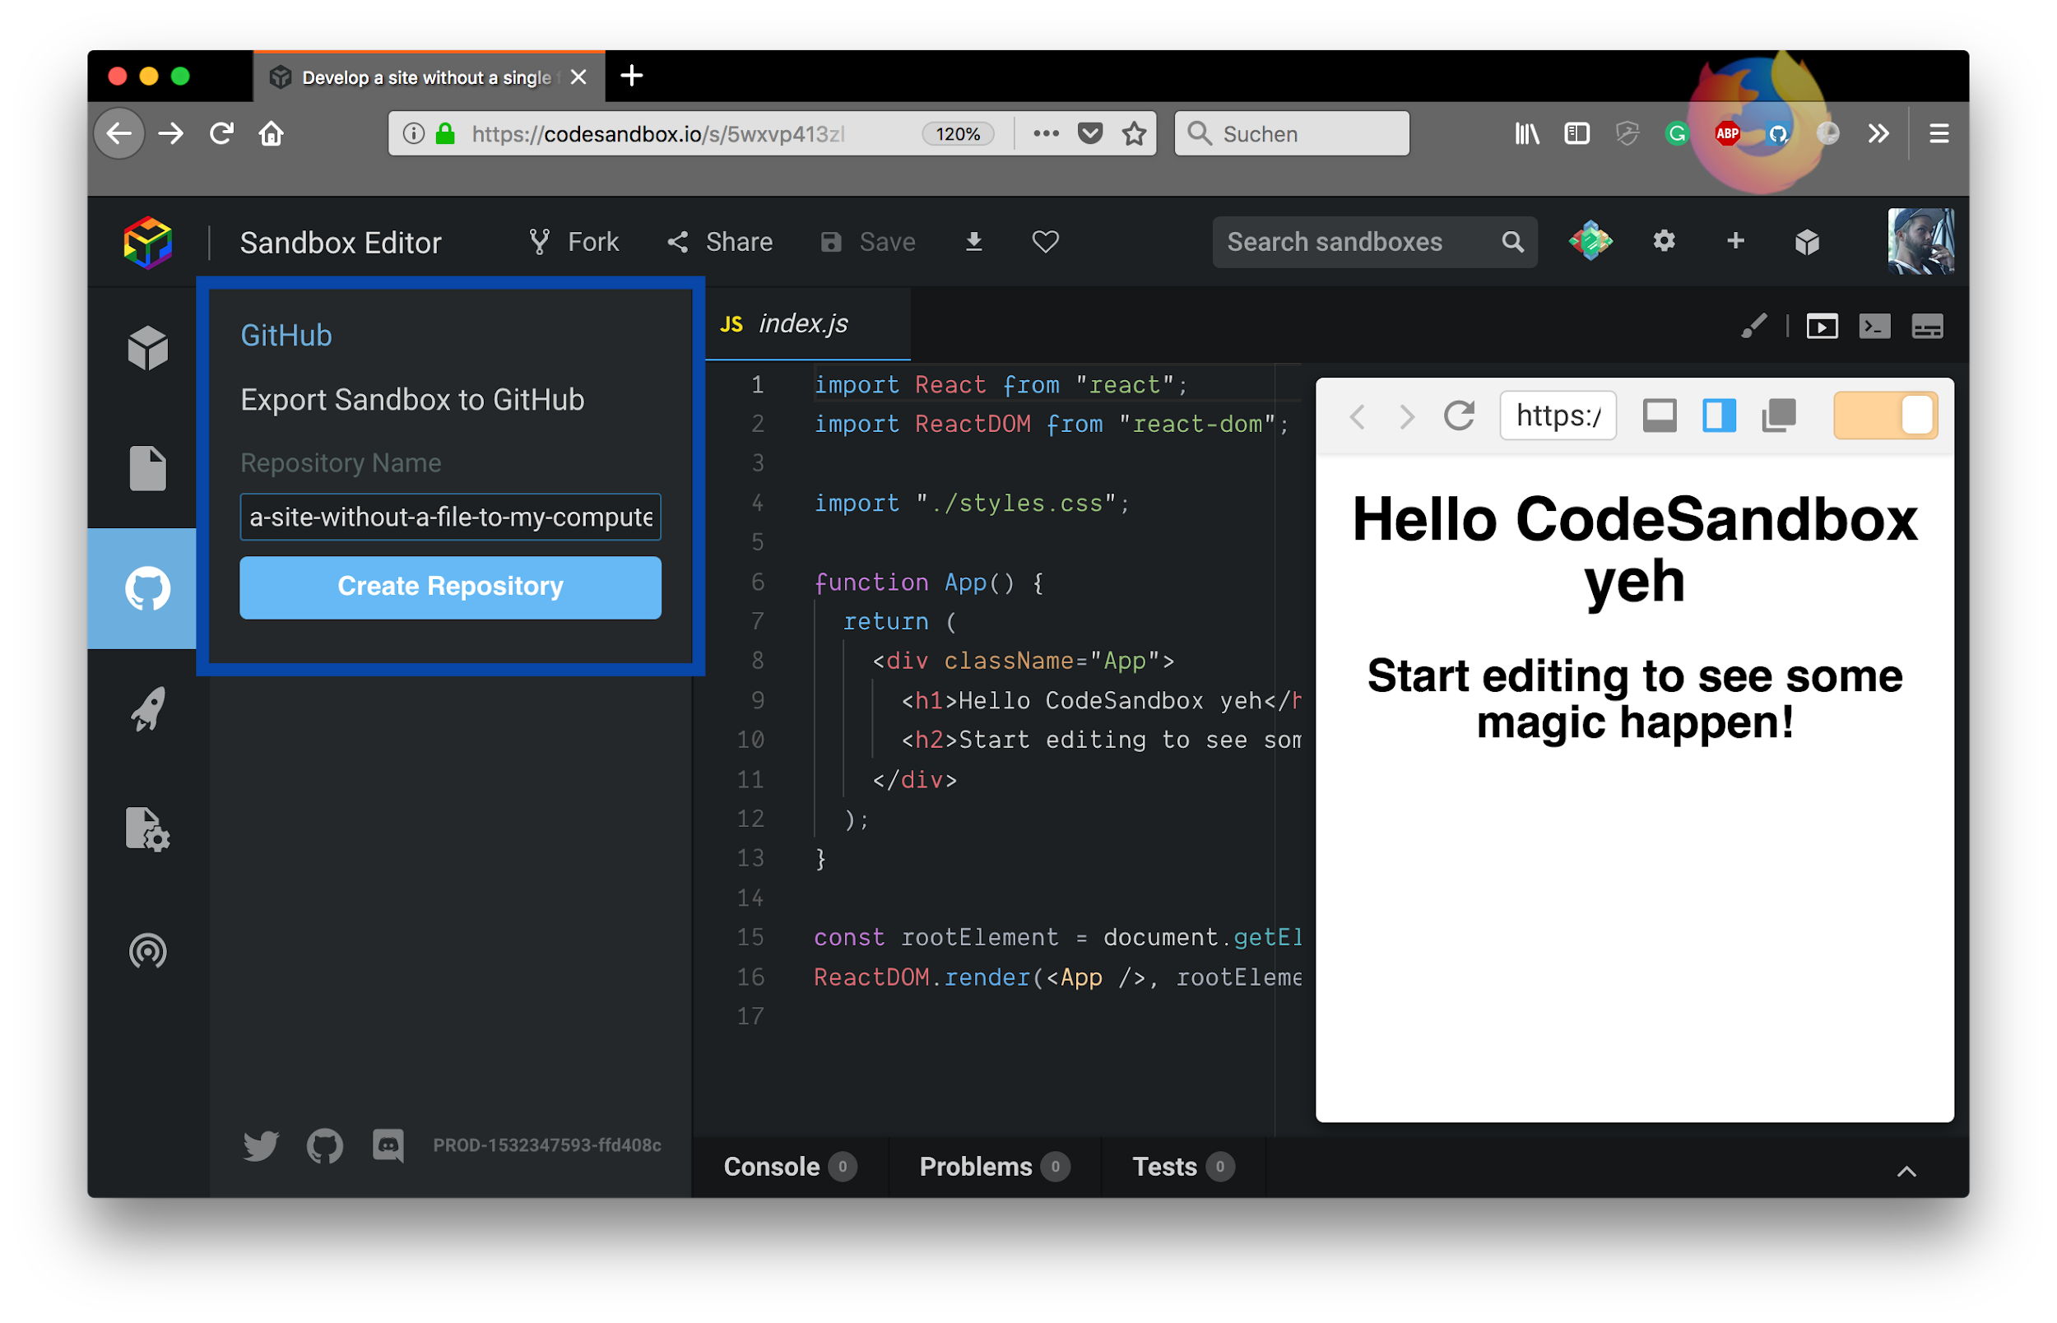
Task: Click the Firefox address bar URL
Action: (657, 134)
